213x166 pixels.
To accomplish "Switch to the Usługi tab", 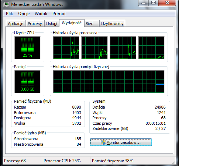I will point(52,24).
